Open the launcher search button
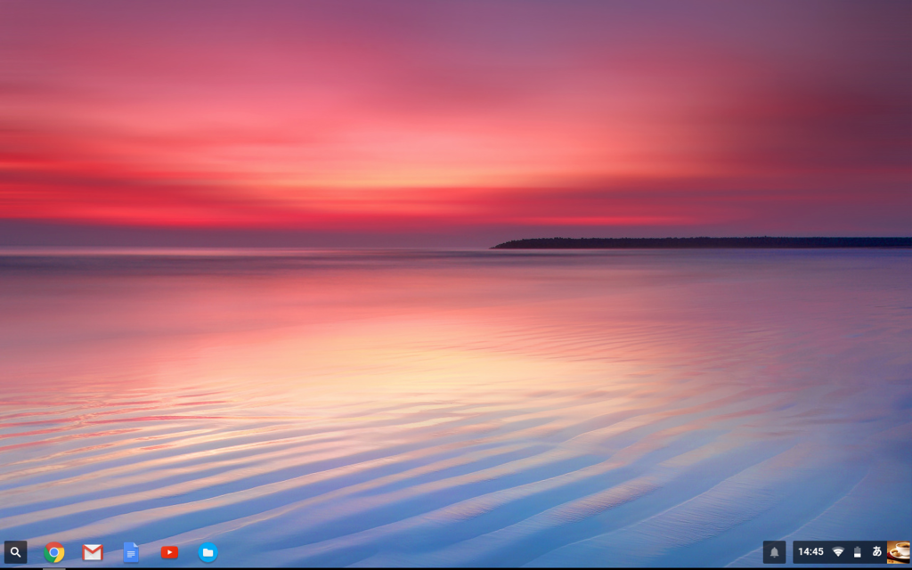This screenshot has width=912, height=570. point(16,552)
